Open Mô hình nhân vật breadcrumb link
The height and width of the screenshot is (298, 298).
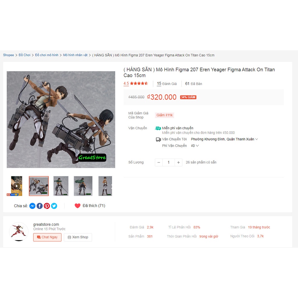75,55
